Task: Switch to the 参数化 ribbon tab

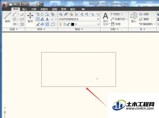Action: [x=44, y=9]
